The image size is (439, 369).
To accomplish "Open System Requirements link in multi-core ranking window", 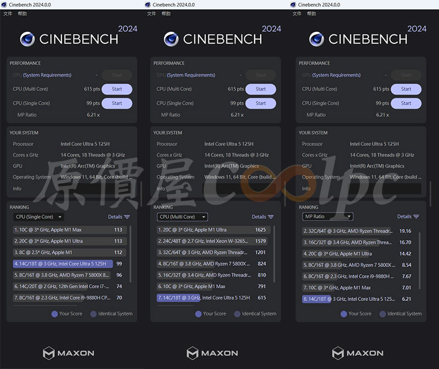I will tap(191, 75).
